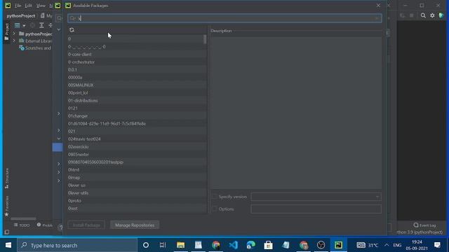Click the Options text field
Viewport: 449px width, 252px height.
click(x=316, y=209)
